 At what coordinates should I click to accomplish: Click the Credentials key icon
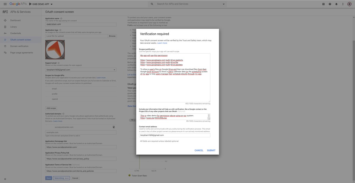[5, 33]
